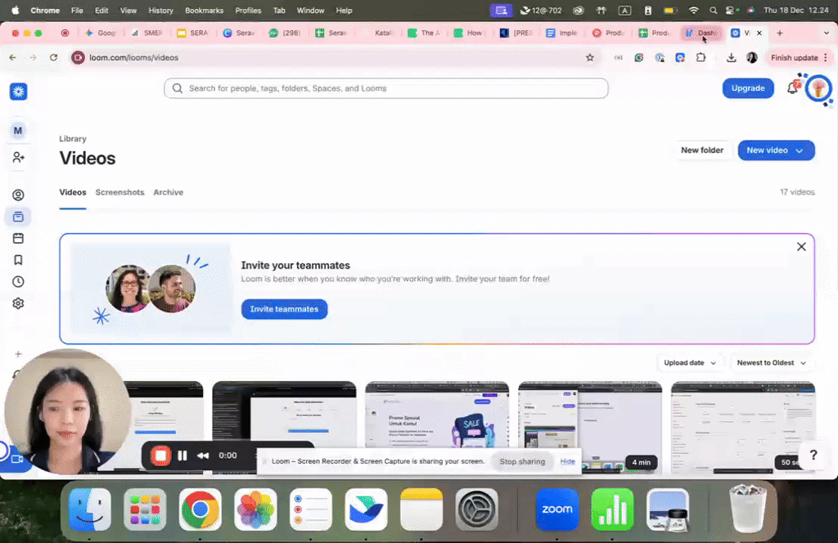
Task: Click the Loom logo home icon
Action: coord(18,92)
